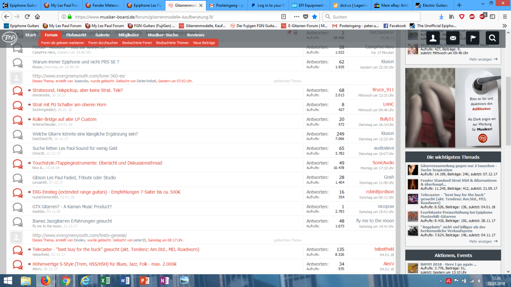Open the red shield extension icon
Viewport: 511px width, 287px height.
462,17
